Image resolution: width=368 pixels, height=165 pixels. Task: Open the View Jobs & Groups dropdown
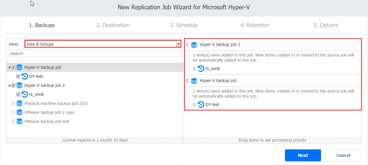(103, 44)
